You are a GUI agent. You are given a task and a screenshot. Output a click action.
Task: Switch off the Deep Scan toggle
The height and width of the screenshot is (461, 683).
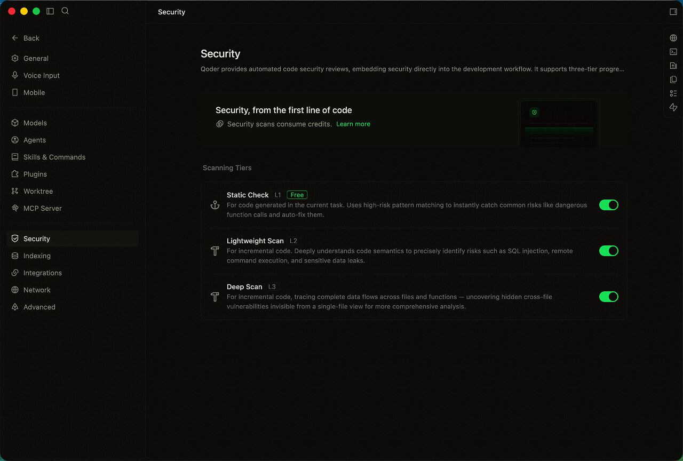(609, 297)
